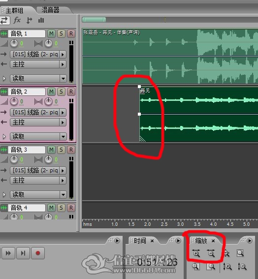Mute 音轨 3 with its M button
Screen dimensions: 258x279
tap(51, 150)
